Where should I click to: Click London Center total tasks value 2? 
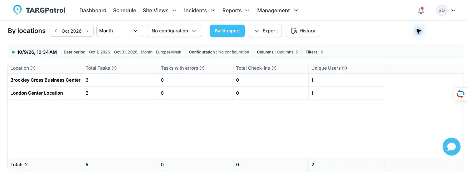click(x=87, y=93)
